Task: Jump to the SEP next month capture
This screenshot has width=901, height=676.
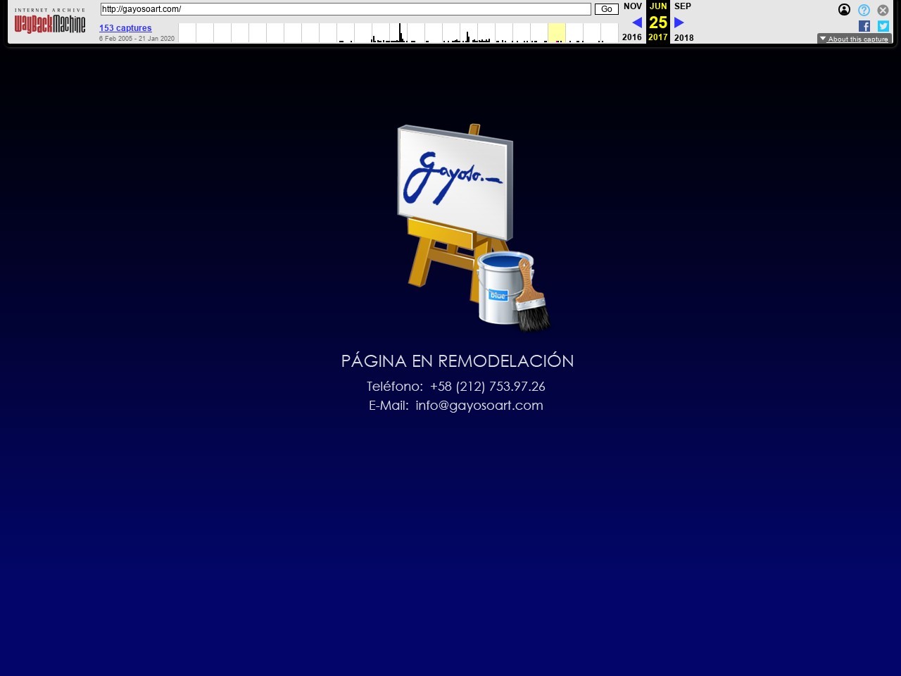Action: point(683,6)
